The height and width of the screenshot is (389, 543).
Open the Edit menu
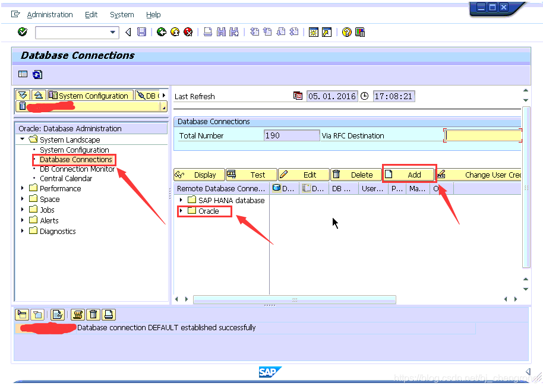[91, 14]
